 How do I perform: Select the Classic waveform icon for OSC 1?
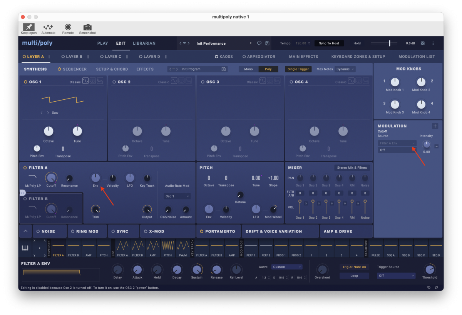tap(85, 81)
